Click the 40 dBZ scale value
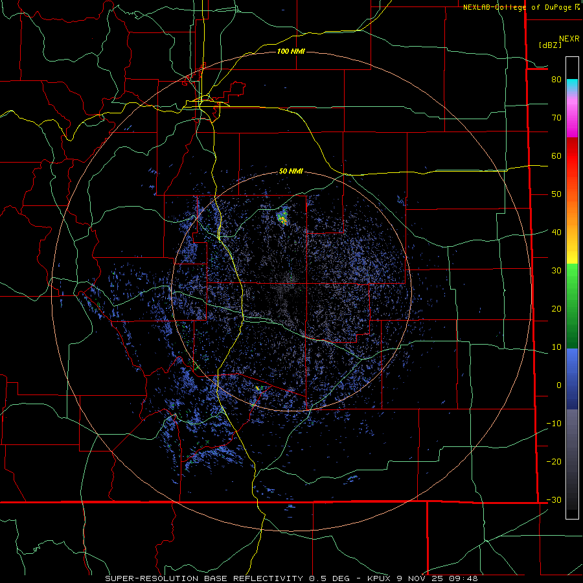Viewport: 583px width, 583px height. point(556,232)
